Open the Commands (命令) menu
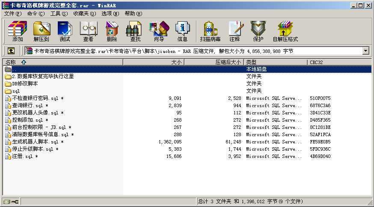The width and height of the screenshot is (374, 207). 36,14
